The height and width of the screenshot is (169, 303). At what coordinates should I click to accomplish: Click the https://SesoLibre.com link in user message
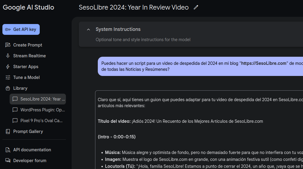click(264, 63)
